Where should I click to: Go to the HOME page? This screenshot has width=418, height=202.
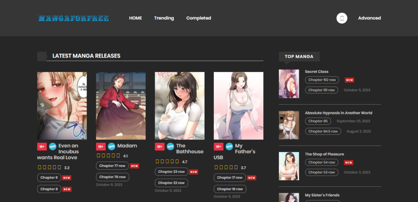[136, 18]
